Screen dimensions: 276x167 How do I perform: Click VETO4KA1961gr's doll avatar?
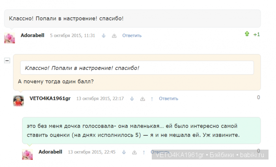19,101
